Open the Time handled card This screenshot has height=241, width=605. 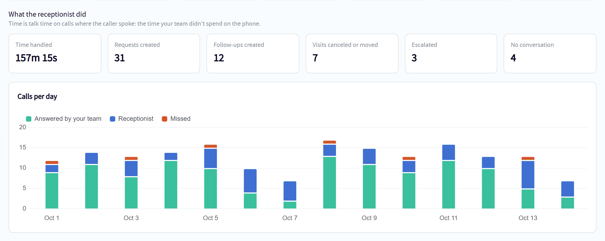tap(55, 53)
